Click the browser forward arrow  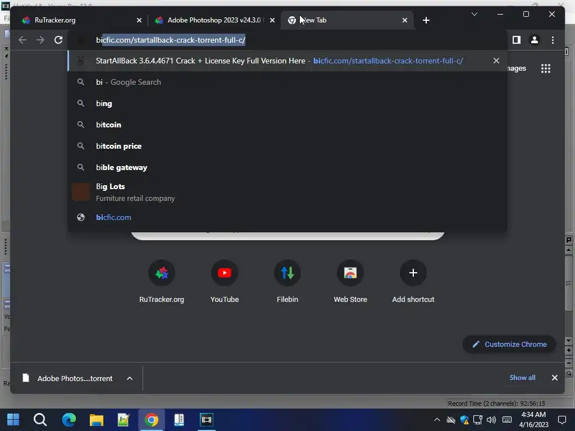[40, 40]
